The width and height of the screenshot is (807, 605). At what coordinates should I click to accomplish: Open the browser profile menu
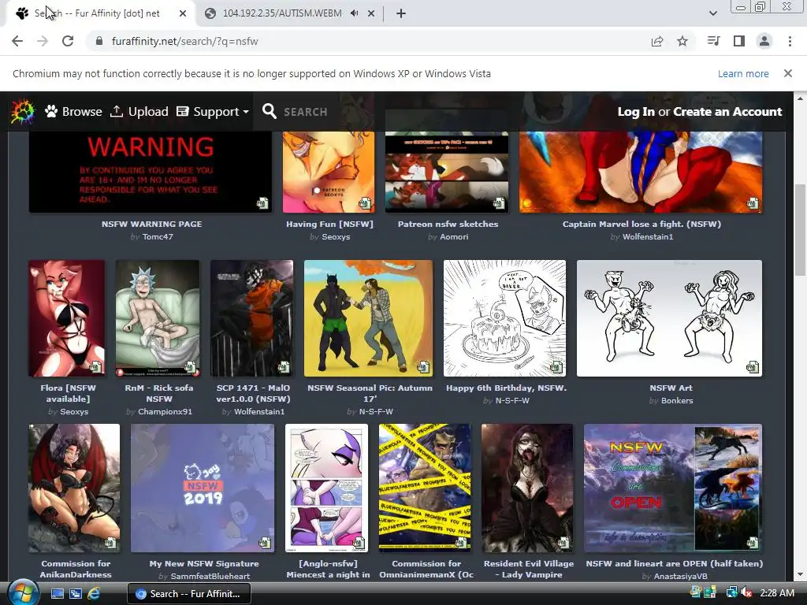pyautogui.click(x=764, y=41)
